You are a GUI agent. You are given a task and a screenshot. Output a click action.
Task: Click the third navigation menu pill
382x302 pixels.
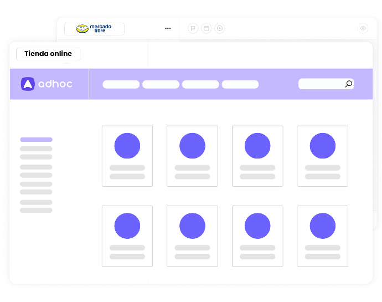tap(200, 84)
